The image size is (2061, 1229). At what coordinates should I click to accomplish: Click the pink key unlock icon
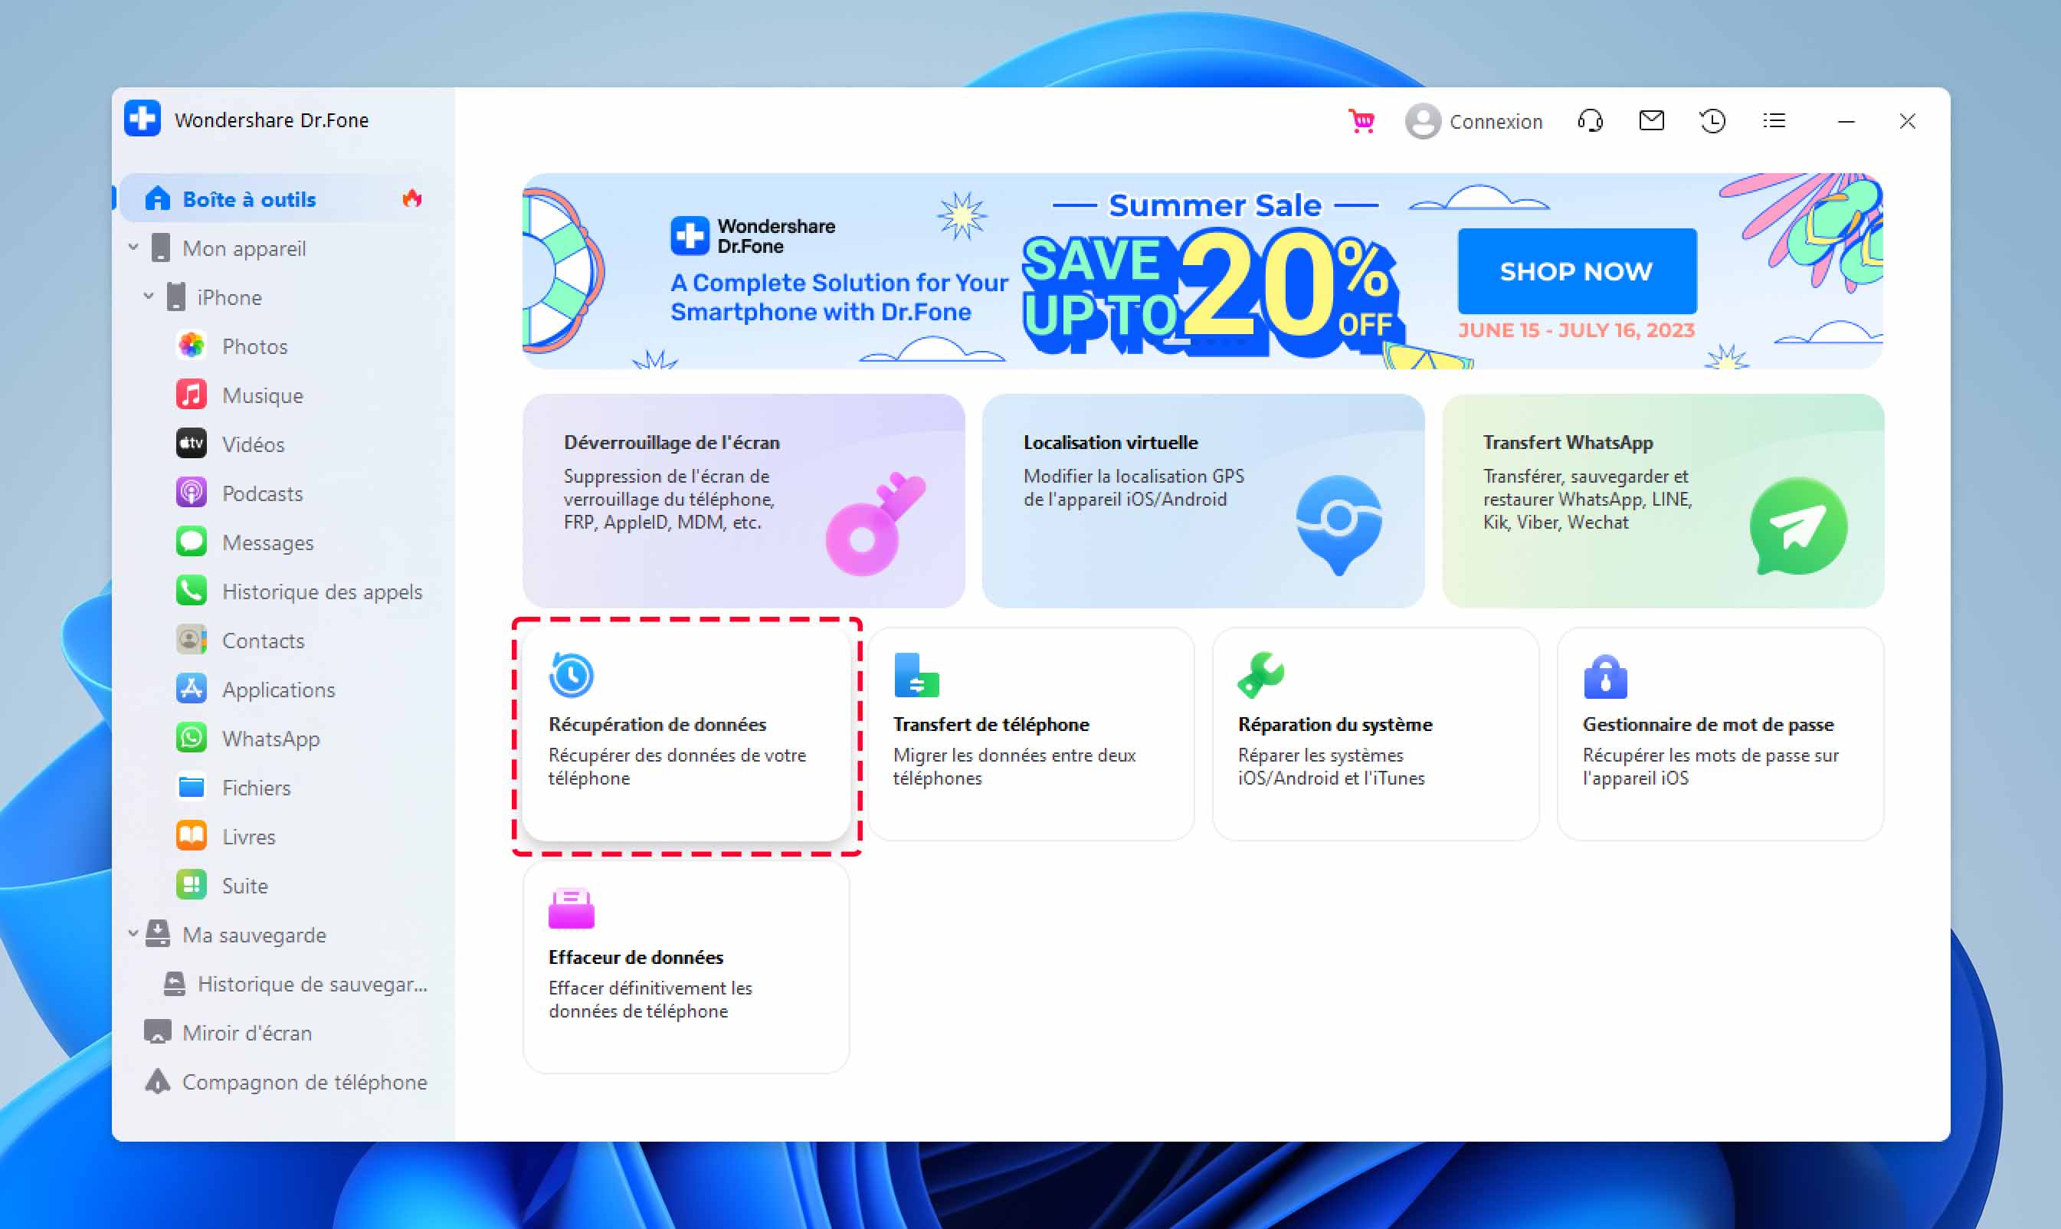click(874, 524)
